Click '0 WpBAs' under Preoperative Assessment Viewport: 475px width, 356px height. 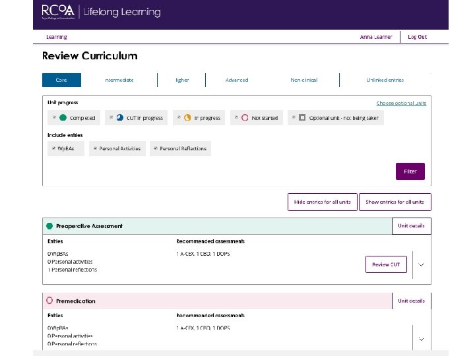pos(58,254)
